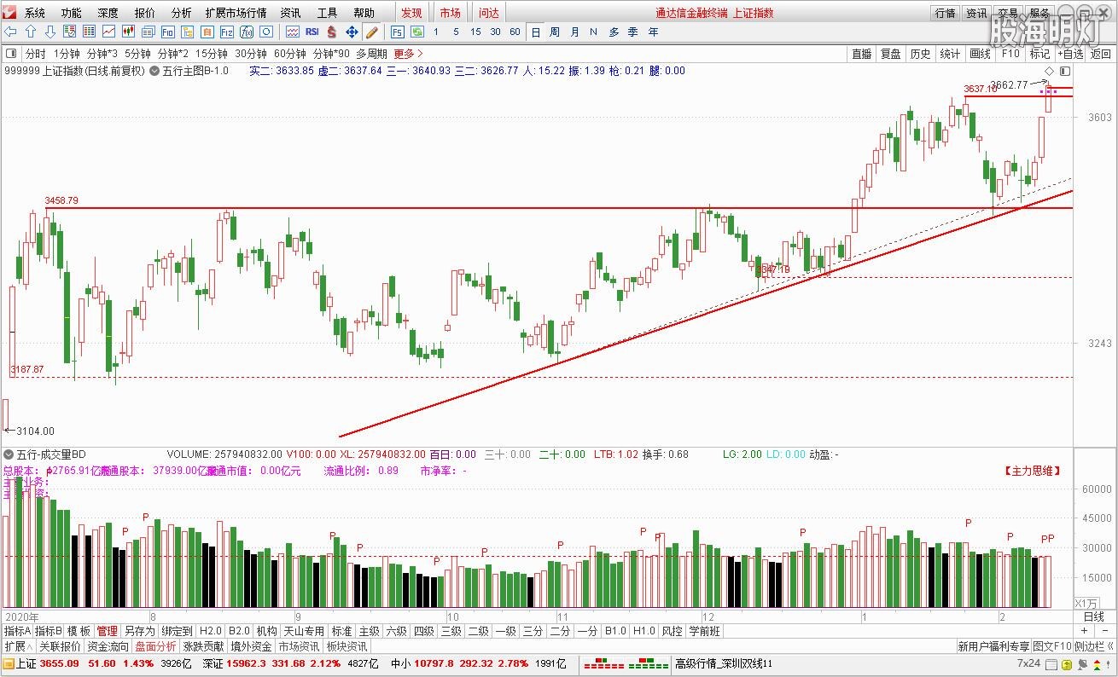This screenshot has height=677, width=1118.
Task: Select the yearly period 年
Action: click(653, 32)
